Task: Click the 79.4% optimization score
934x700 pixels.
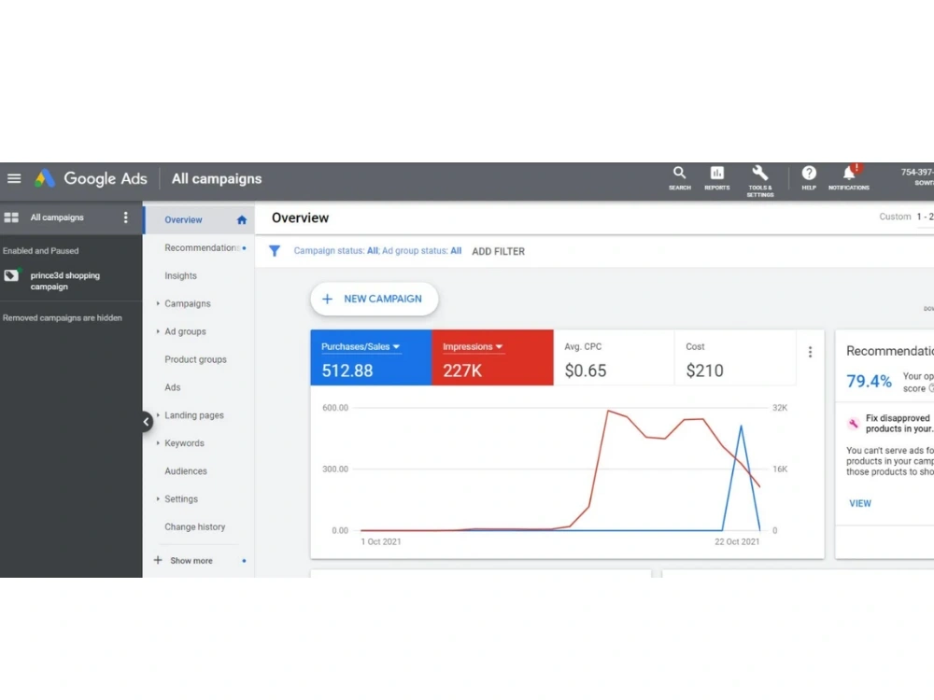Action: [869, 381]
